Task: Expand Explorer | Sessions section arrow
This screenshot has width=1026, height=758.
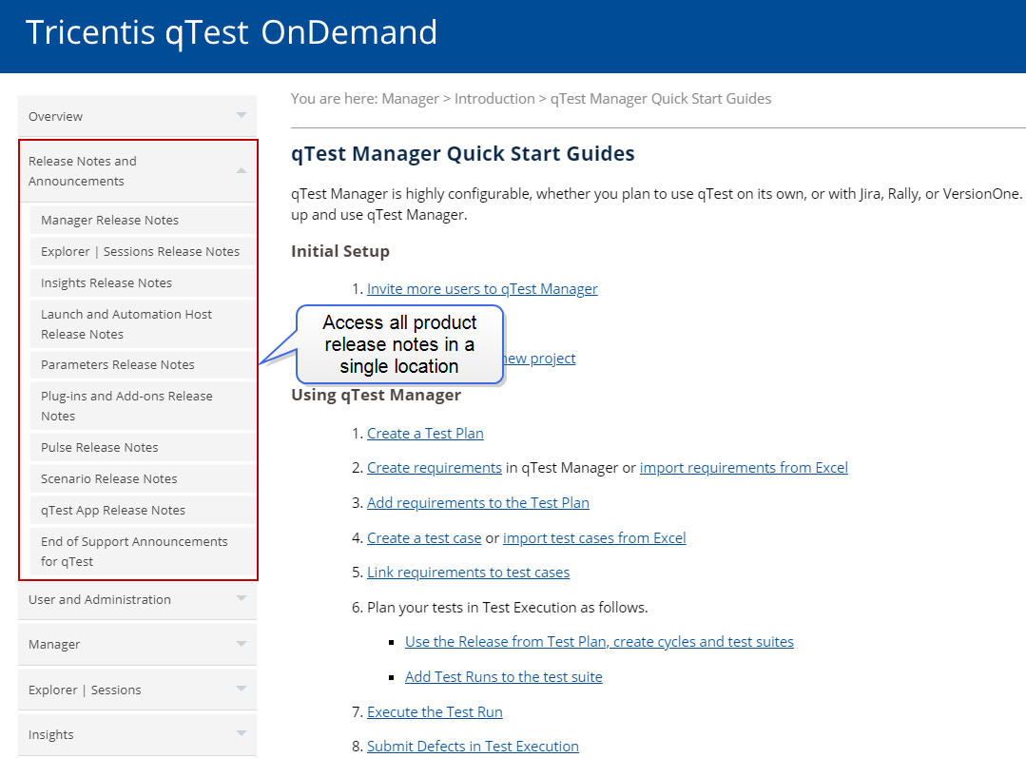Action: [242, 689]
